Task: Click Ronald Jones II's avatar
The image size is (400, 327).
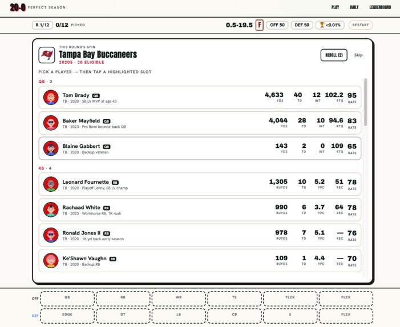Action: pos(51,235)
